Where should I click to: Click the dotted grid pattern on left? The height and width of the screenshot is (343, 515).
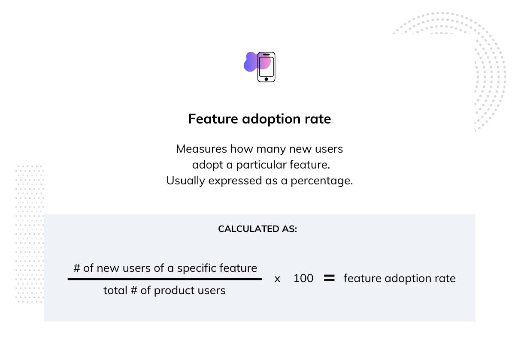29,234
